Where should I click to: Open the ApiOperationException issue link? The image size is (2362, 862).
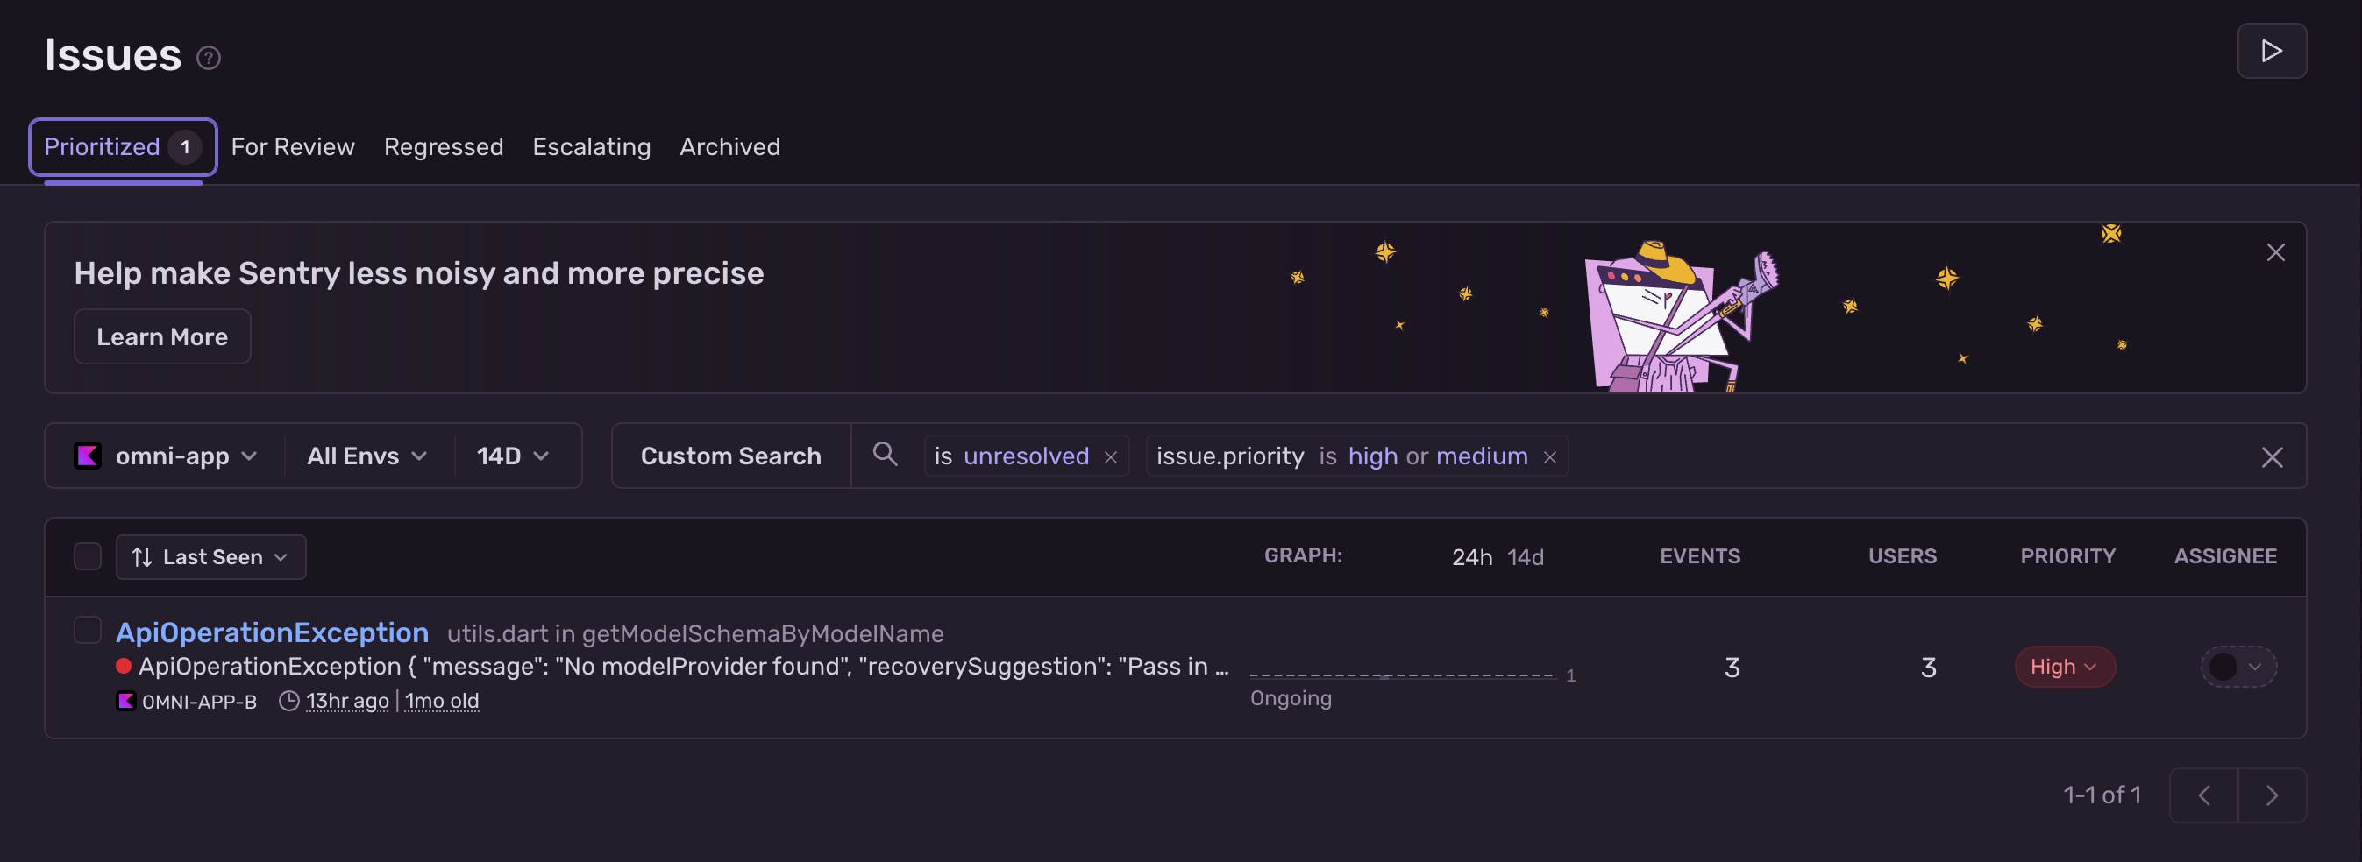[272, 632]
